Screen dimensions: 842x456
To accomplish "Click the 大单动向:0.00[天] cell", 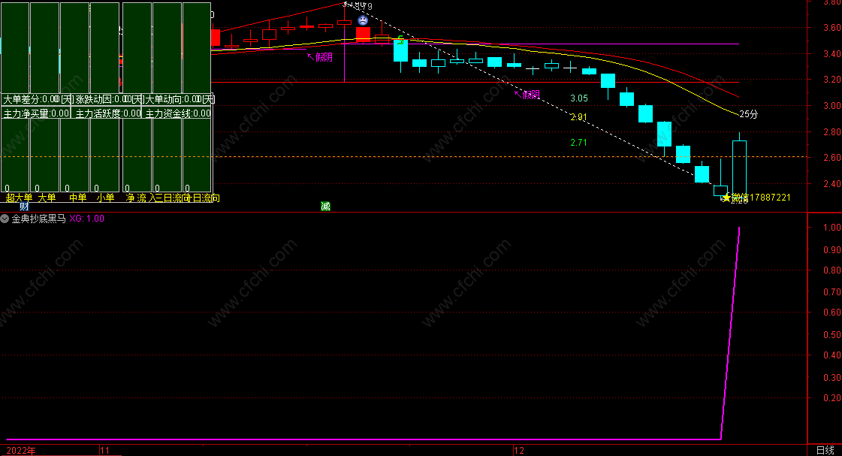I will click(178, 99).
